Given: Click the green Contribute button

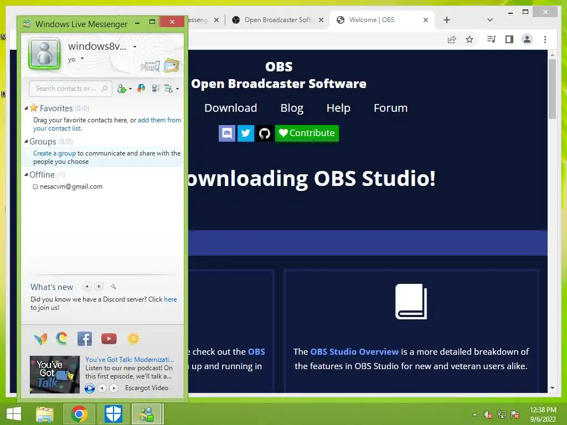Looking at the screenshot, I should [307, 133].
